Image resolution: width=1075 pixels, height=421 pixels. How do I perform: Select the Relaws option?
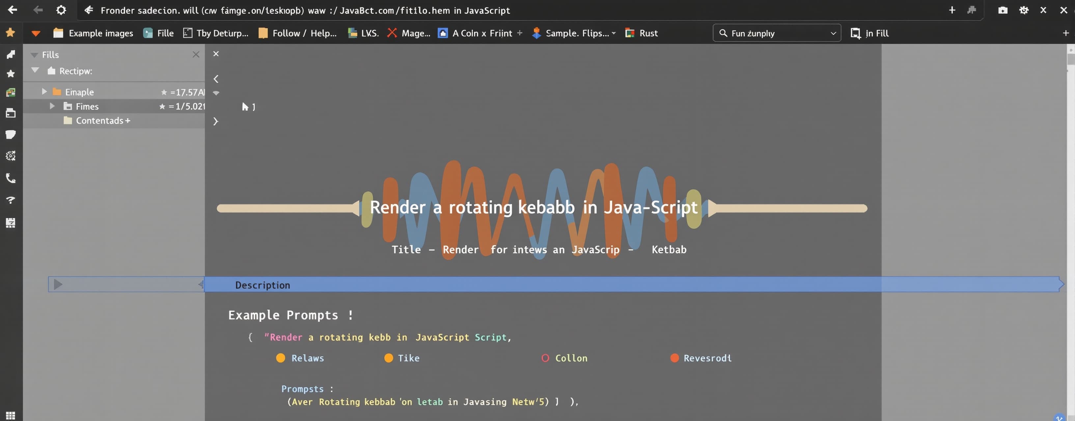pos(300,358)
